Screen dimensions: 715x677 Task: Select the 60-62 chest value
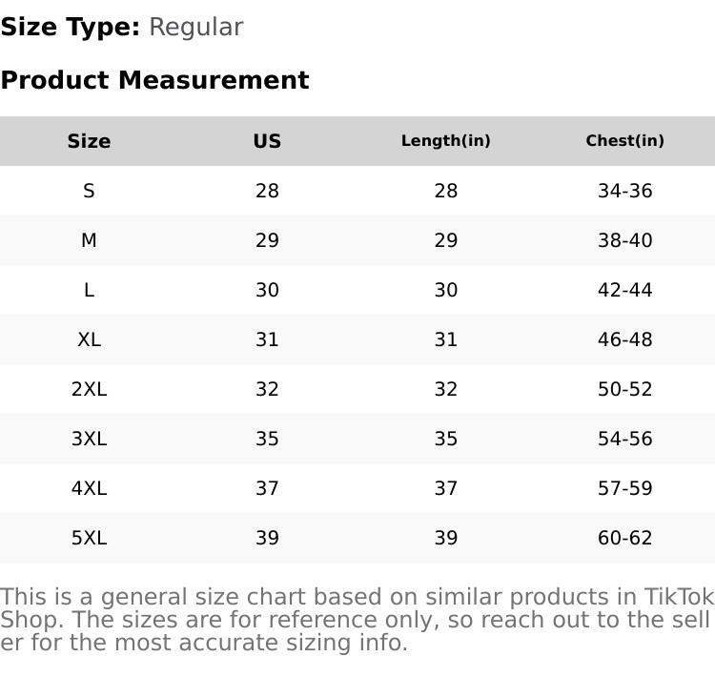point(624,538)
